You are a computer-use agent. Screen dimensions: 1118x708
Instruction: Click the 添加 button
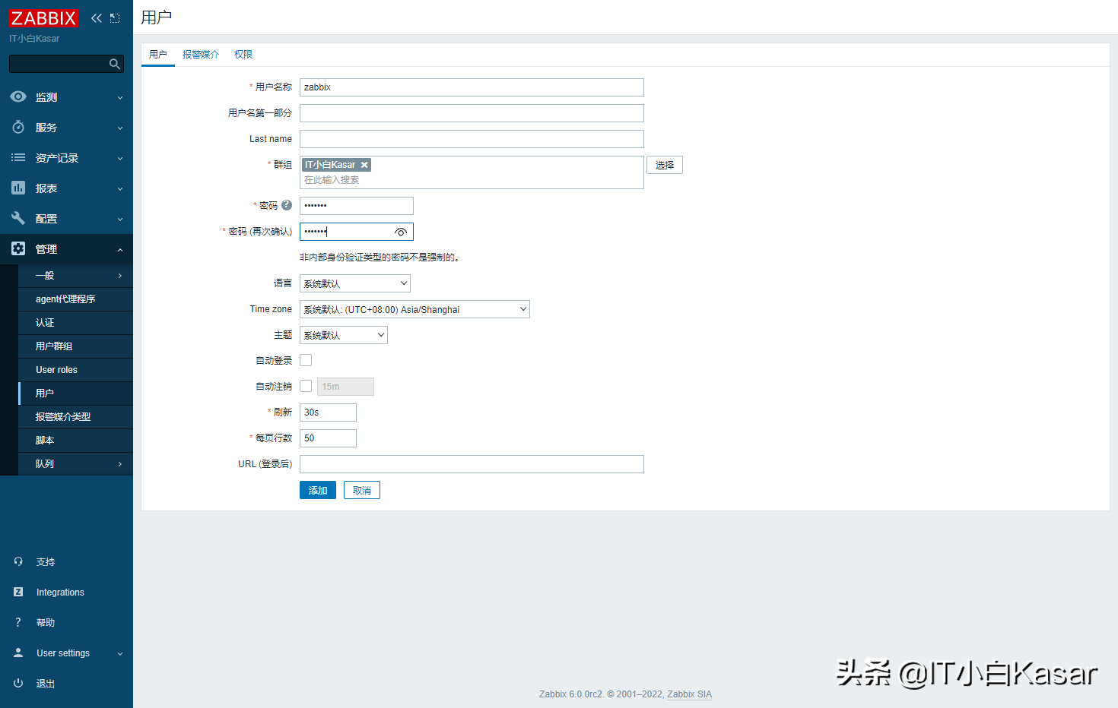(x=318, y=490)
